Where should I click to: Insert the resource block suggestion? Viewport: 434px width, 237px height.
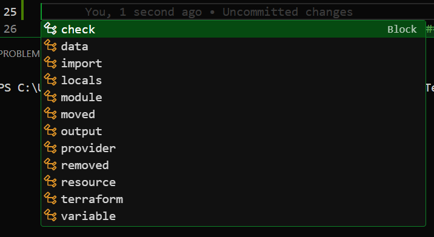pos(233,182)
